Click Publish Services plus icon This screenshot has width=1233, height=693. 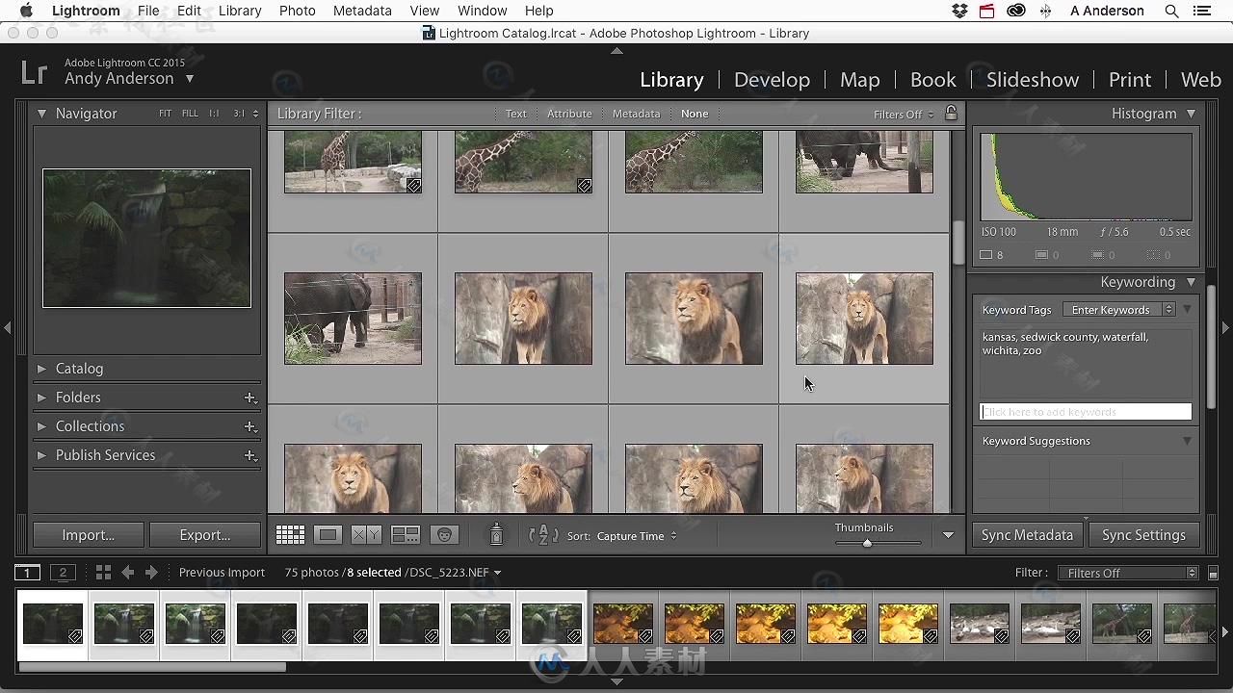[x=250, y=455]
